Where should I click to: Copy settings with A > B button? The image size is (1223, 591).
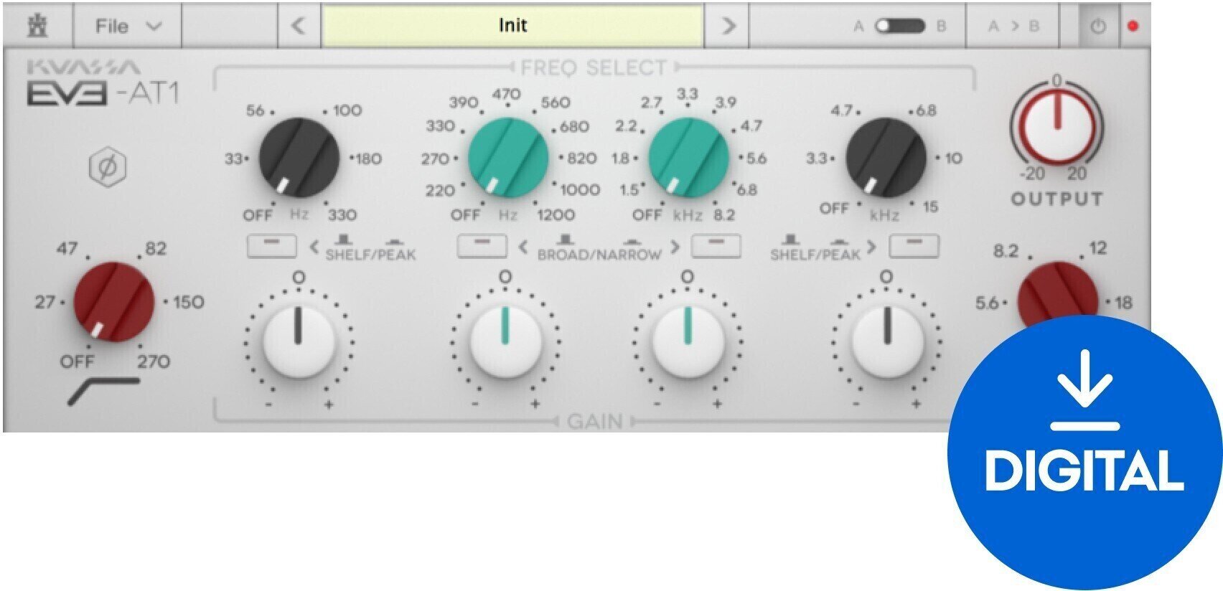[x=1013, y=27]
